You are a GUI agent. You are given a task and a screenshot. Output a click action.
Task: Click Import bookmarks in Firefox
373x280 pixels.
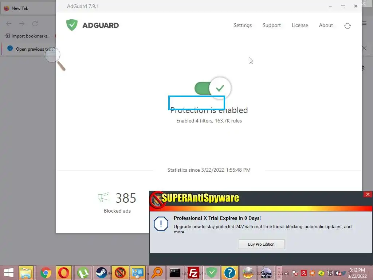tap(28, 36)
